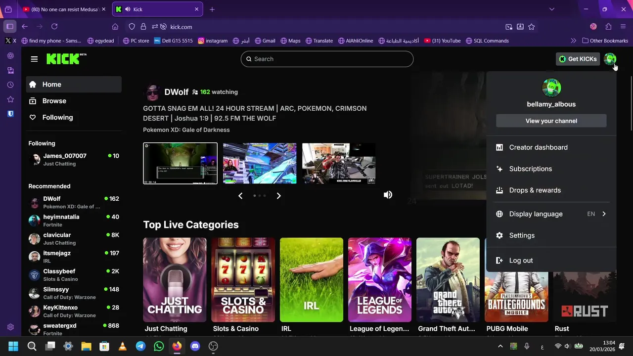Mute the featured stream audio
Screen dimensions: 633x356
coord(388,195)
